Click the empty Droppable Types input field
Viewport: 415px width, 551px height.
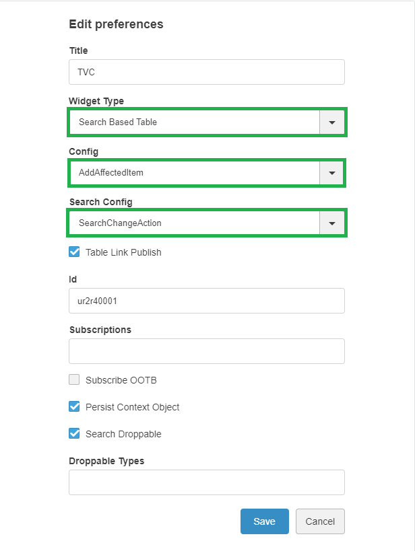point(206,482)
